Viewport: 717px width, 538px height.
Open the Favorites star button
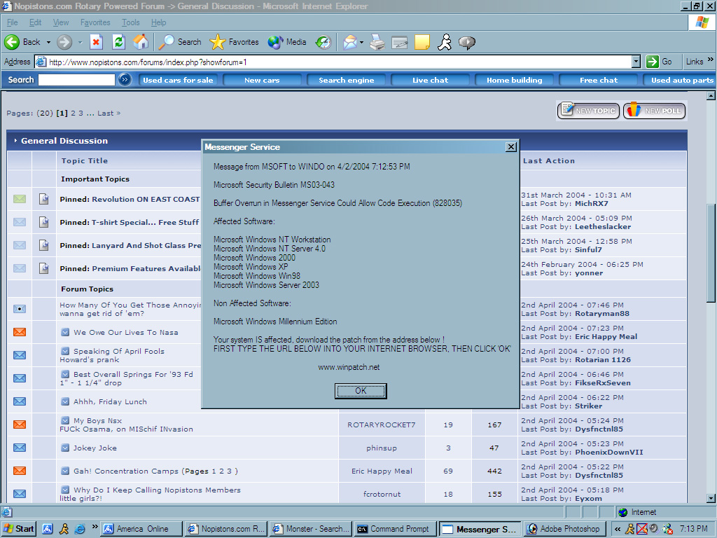[x=234, y=42]
